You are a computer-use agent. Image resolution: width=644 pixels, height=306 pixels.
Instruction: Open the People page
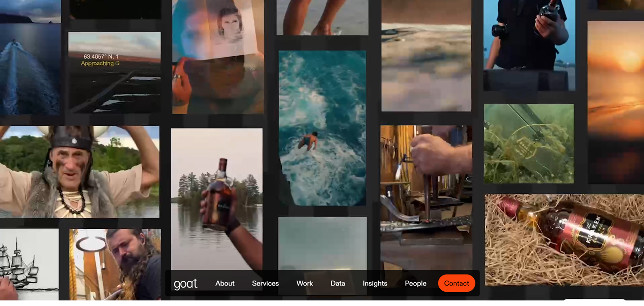(415, 283)
